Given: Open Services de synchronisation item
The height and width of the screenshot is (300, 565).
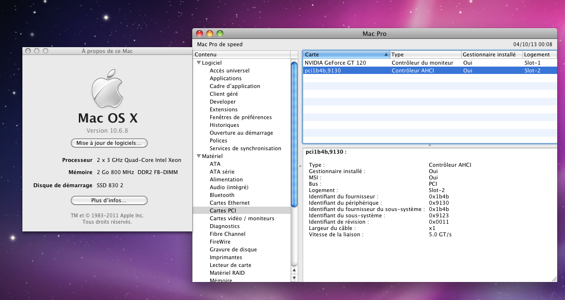Looking at the screenshot, I should click(245, 148).
